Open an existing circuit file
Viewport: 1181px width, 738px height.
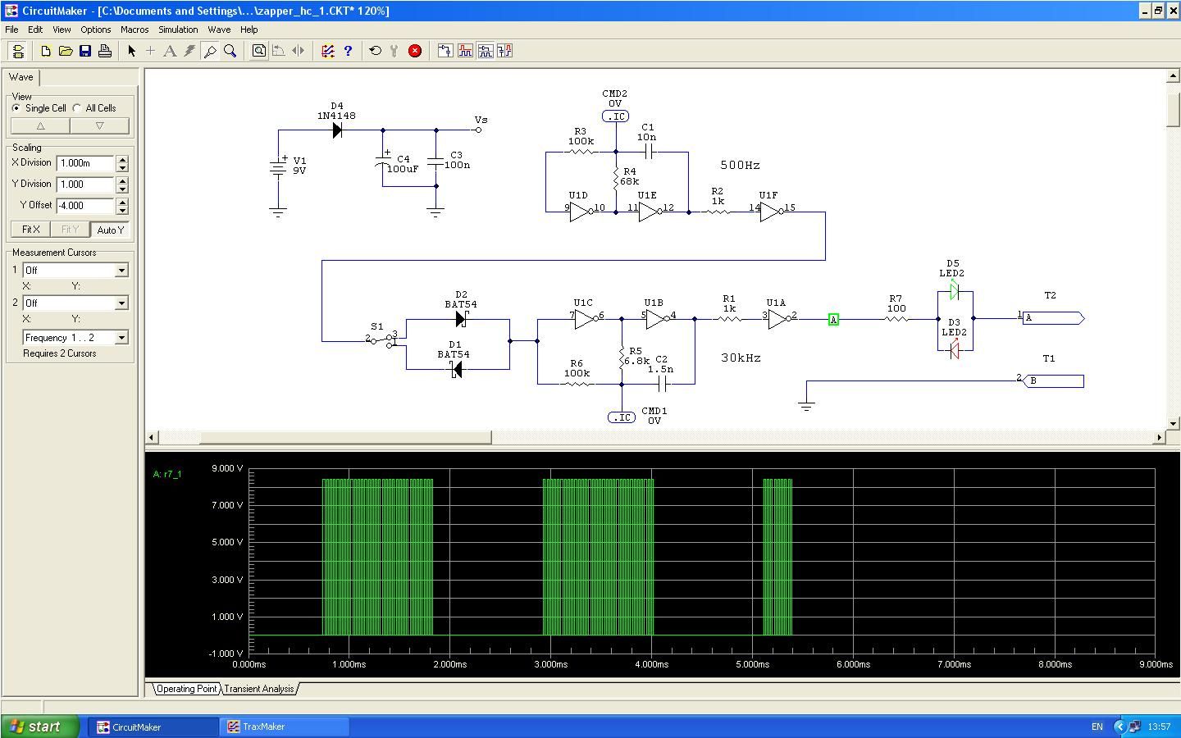click(x=66, y=51)
